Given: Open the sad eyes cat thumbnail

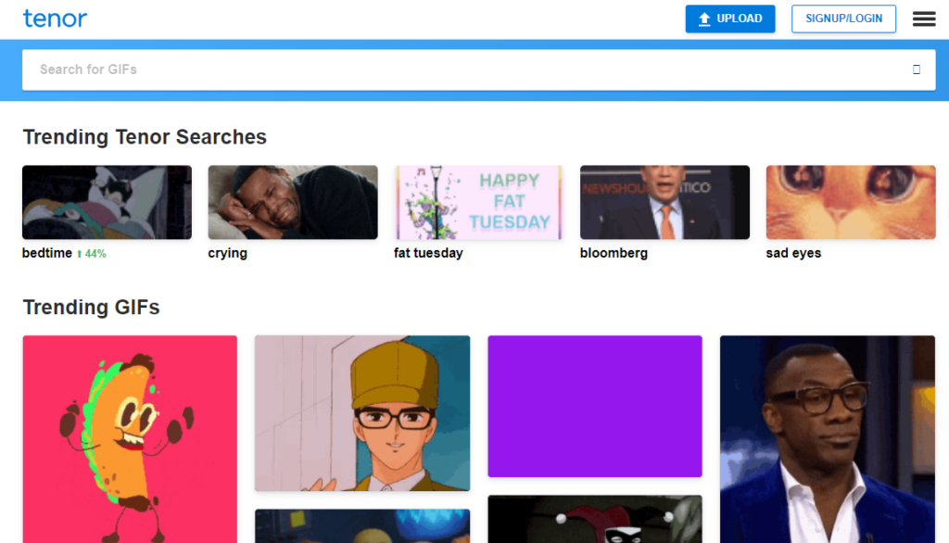Looking at the screenshot, I should click(850, 201).
